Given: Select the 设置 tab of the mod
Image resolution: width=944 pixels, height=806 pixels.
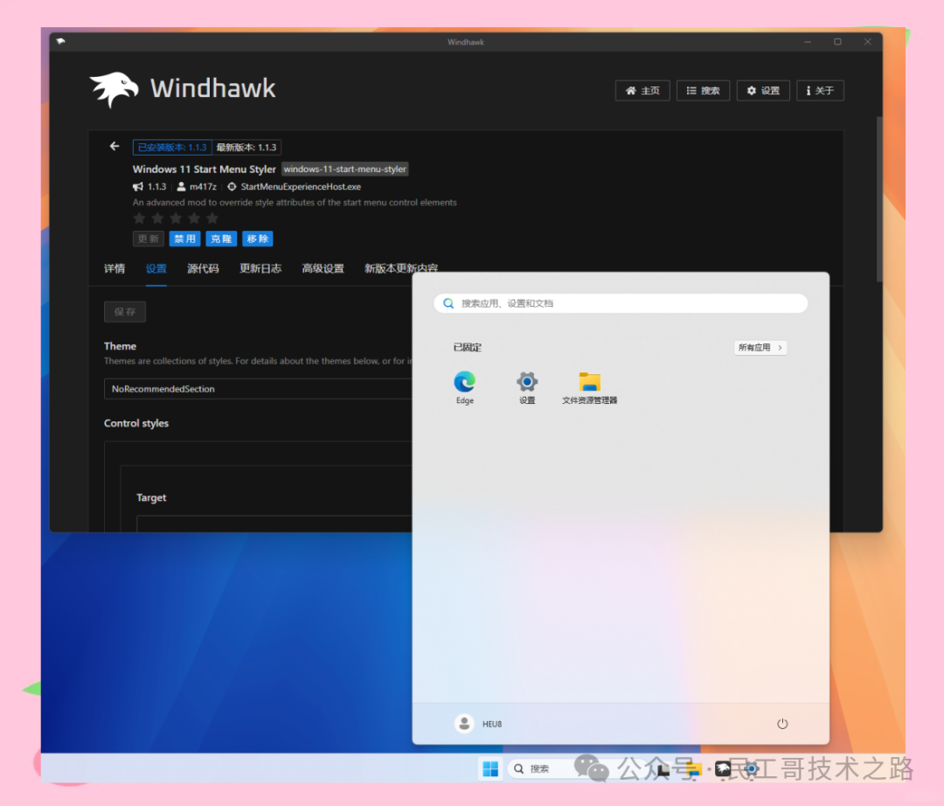Looking at the screenshot, I should click(x=156, y=268).
